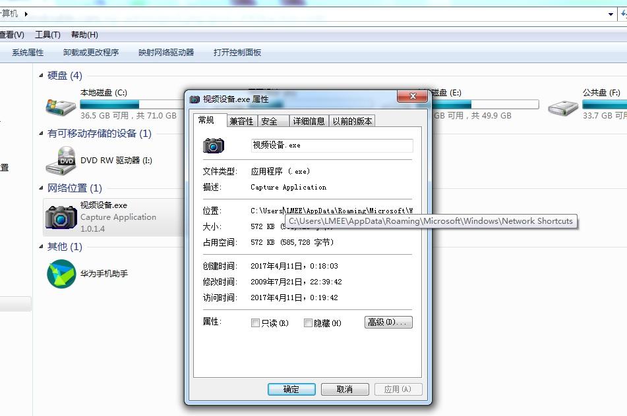This screenshot has height=416, width=627.
Task: Open the 工具(T) menu
Action: (47, 35)
